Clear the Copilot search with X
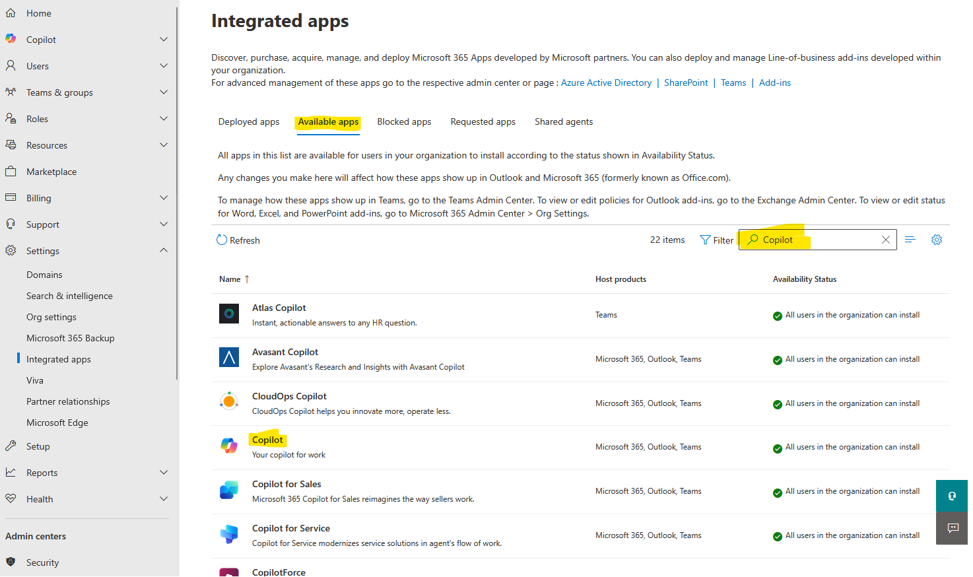This screenshot has width=973, height=577. (886, 240)
